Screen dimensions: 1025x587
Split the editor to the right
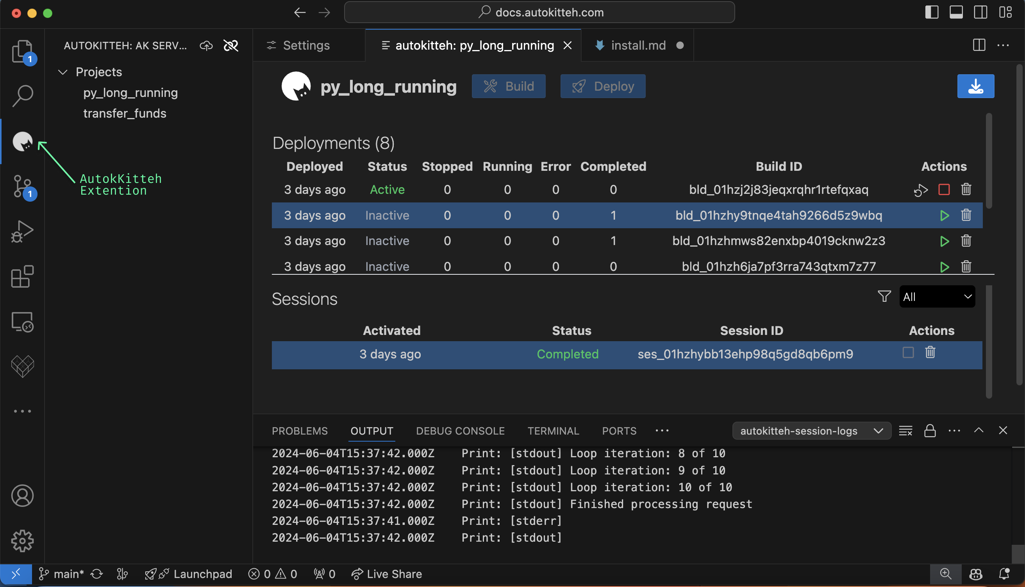click(x=979, y=45)
